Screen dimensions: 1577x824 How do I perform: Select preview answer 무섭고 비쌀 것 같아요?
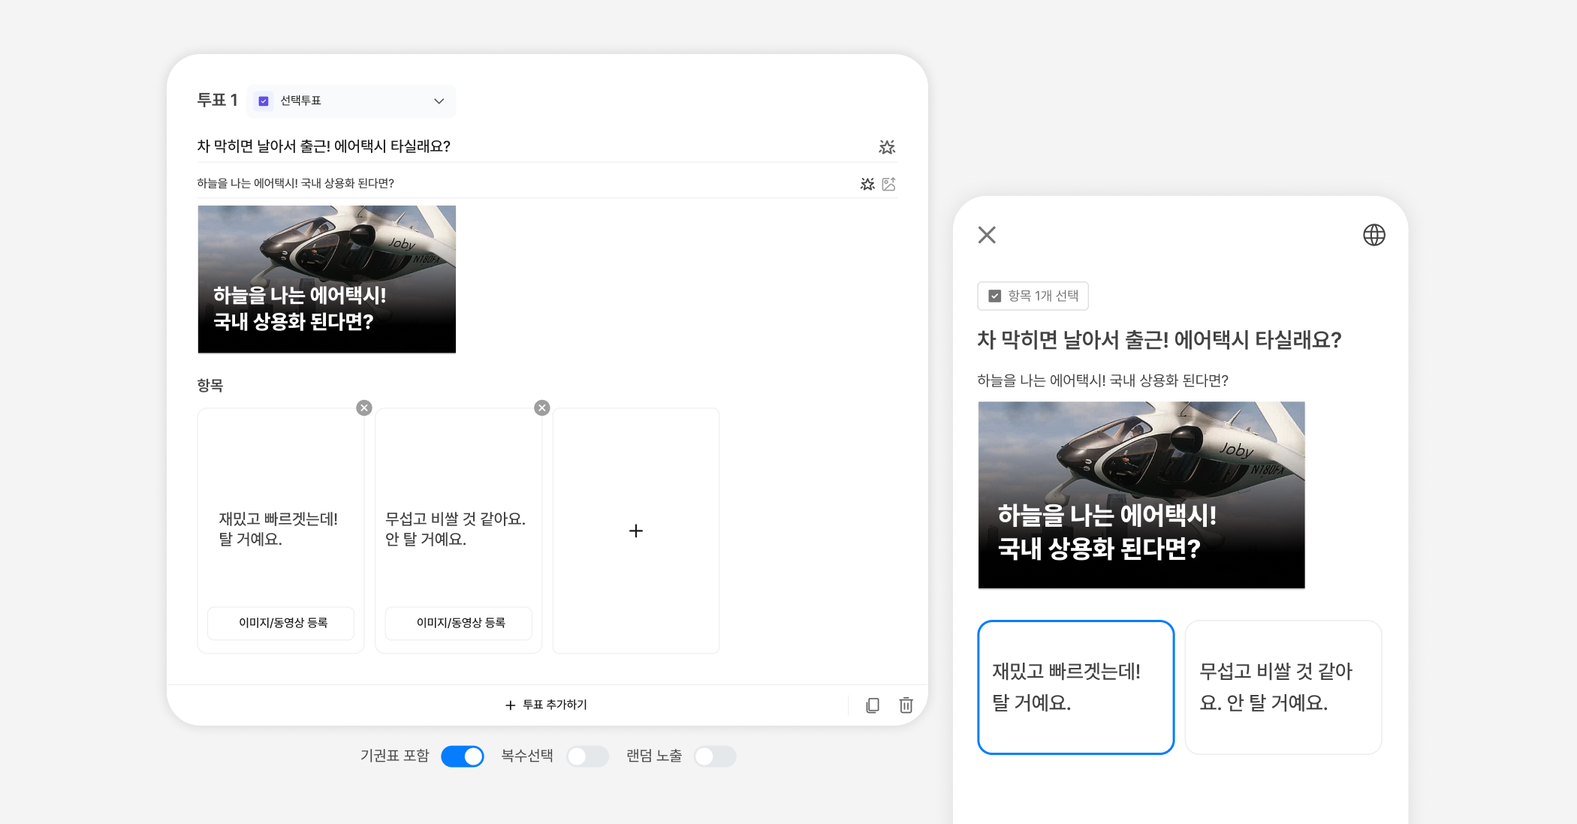(x=1283, y=687)
